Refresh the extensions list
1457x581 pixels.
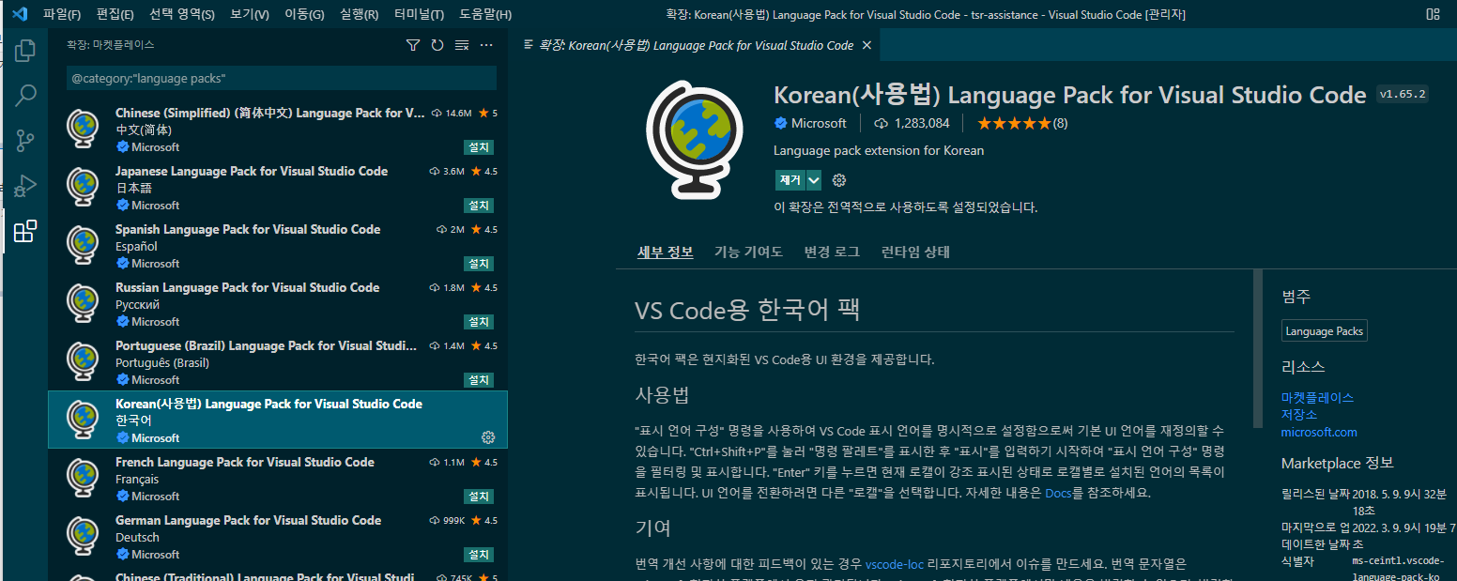click(x=437, y=45)
